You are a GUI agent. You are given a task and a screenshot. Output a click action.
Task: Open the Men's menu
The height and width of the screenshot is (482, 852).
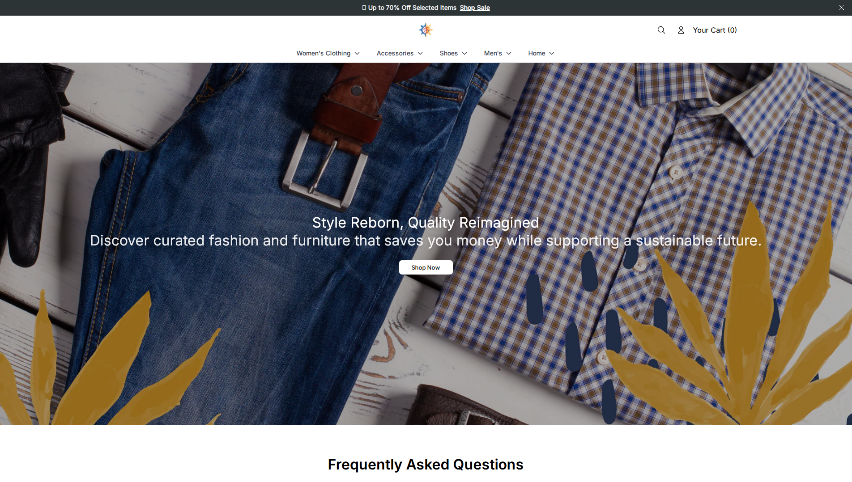pos(498,53)
